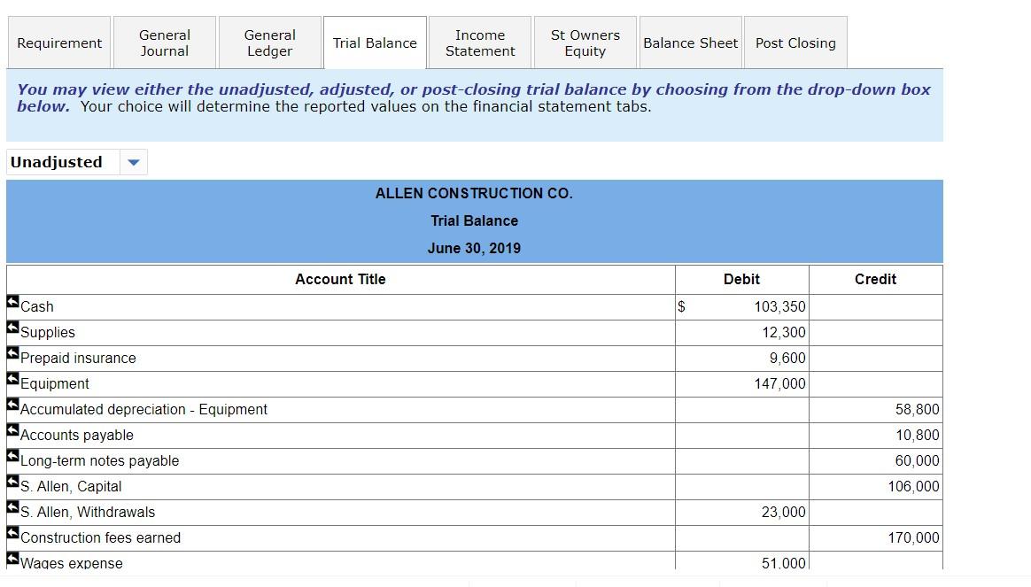Click the link icon beside S. Allen, Capital
The width and height of the screenshot is (1031, 587).
click(12, 481)
